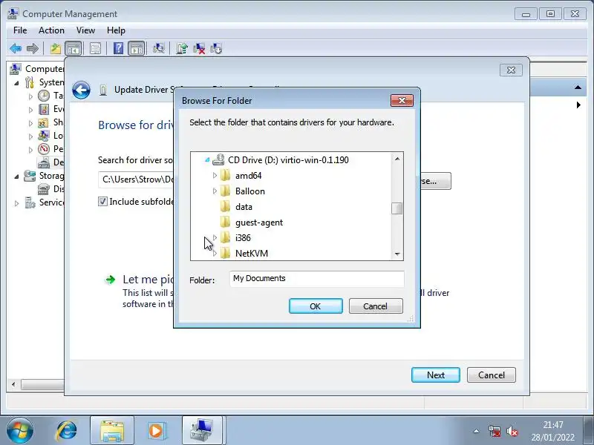Click the folder tree scroll down arrow
This screenshot has height=445, width=594.
(x=397, y=254)
